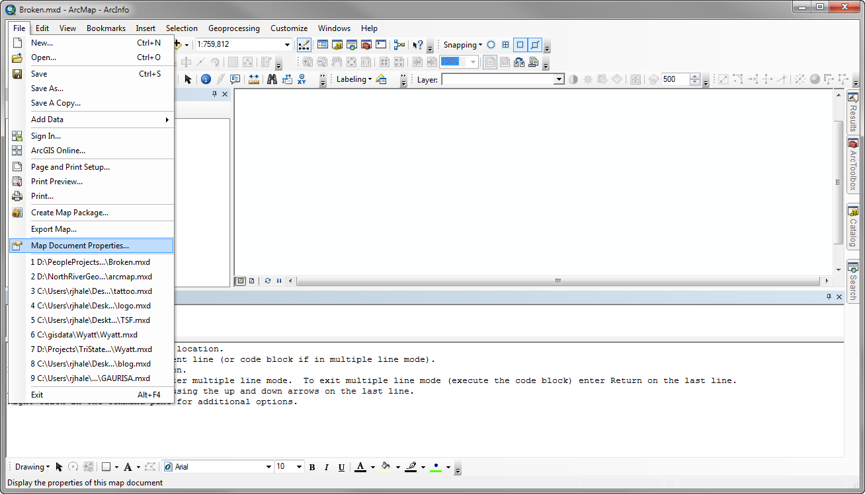Select the Identify tool
The image size is (865, 494).
coord(206,79)
